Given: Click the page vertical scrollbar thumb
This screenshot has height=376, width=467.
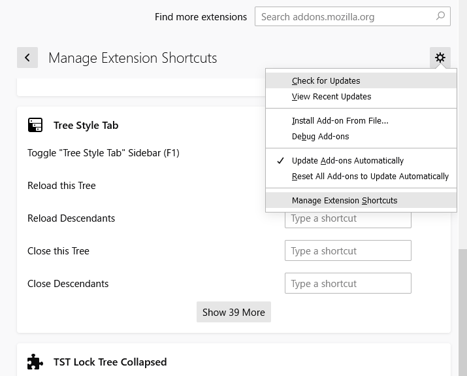Looking at the screenshot, I should [x=462, y=313].
